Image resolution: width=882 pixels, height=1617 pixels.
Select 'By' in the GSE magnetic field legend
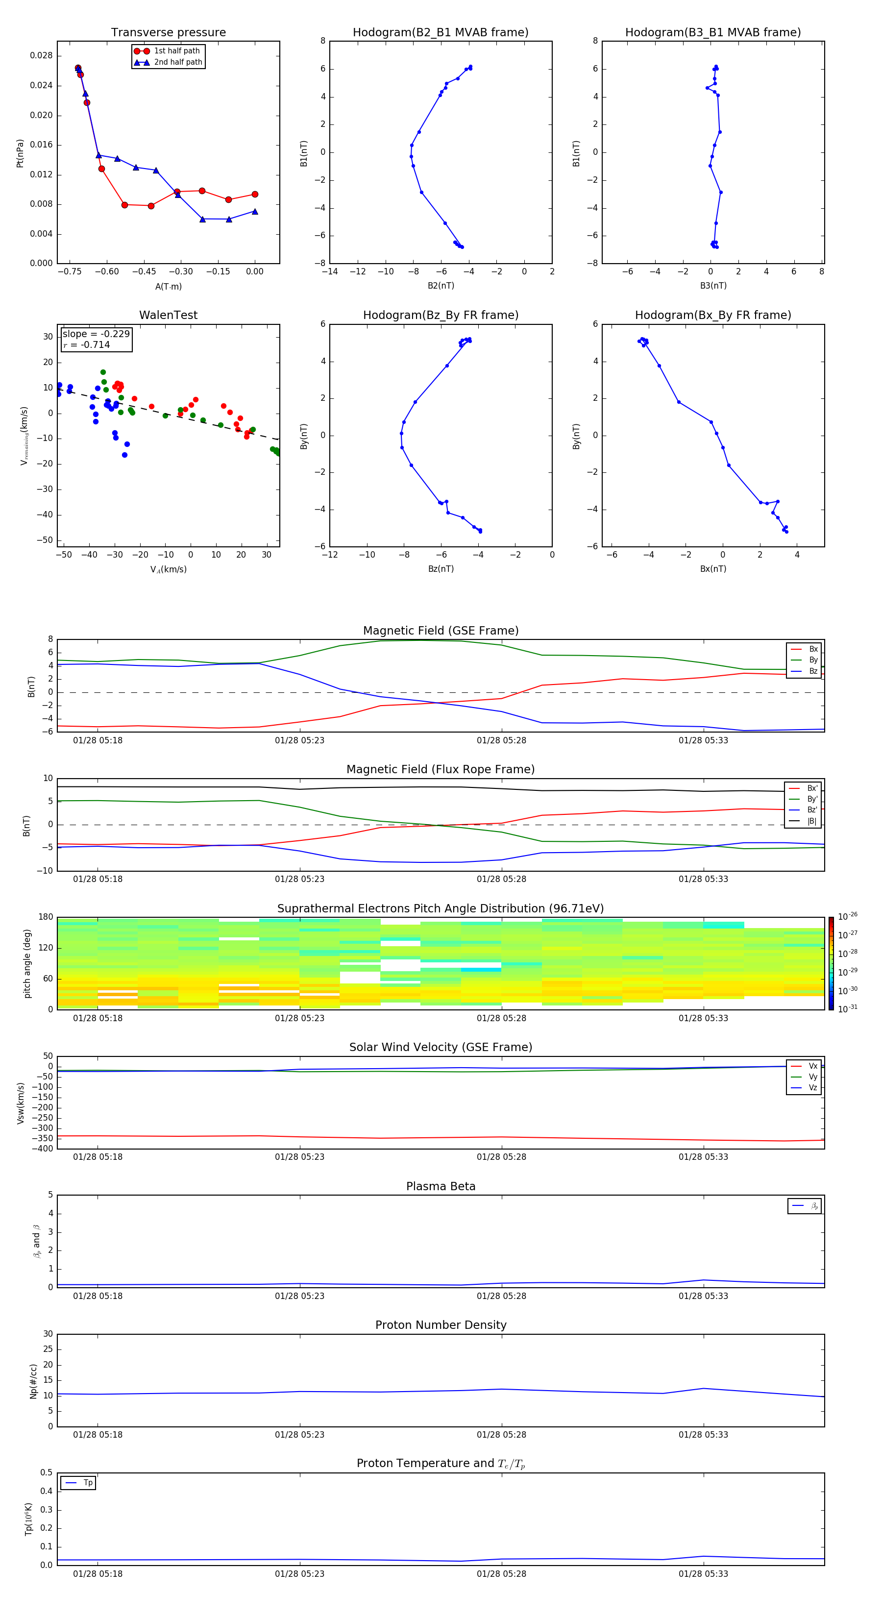click(x=804, y=661)
